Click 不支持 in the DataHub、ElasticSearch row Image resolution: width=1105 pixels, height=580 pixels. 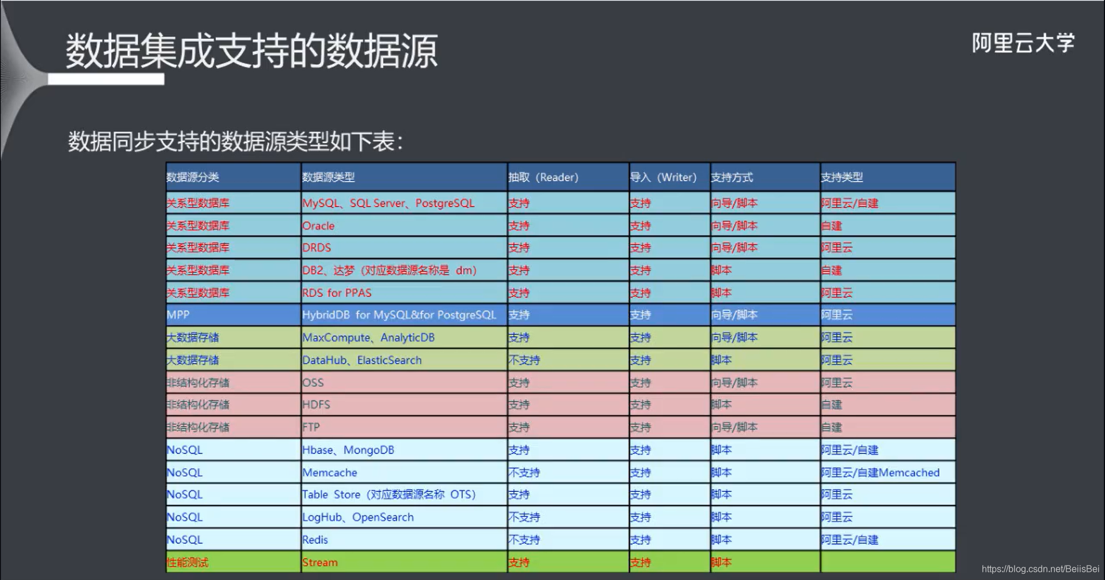524,360
